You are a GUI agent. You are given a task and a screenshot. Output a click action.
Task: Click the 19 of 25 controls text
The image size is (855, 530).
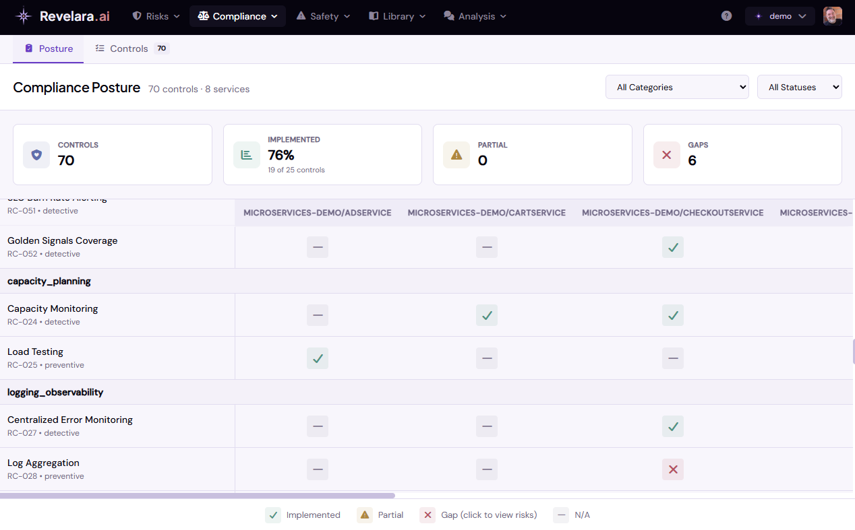coord(296,170)
